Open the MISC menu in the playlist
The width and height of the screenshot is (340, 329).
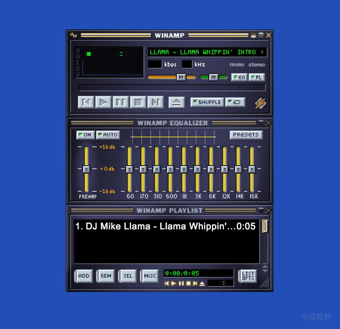pyautogui.click(x=150, y=276)
